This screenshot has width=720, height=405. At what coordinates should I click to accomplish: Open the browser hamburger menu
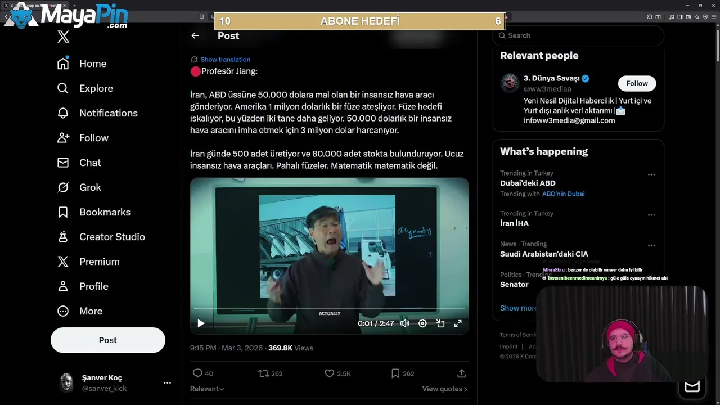pyautogui.click(x=714, y=17)
